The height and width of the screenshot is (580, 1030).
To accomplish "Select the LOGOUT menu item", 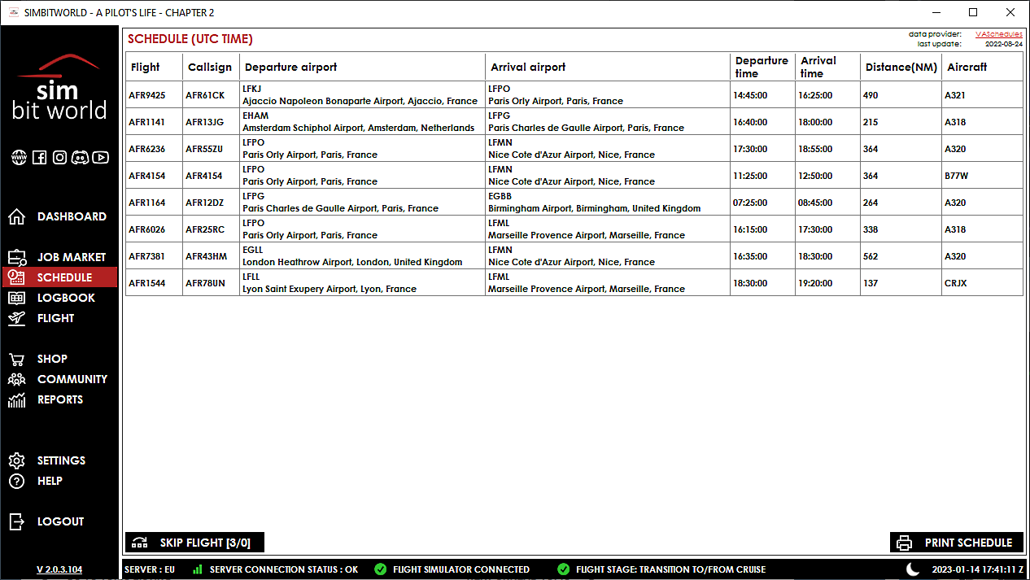I will click(x=60, y=521).
